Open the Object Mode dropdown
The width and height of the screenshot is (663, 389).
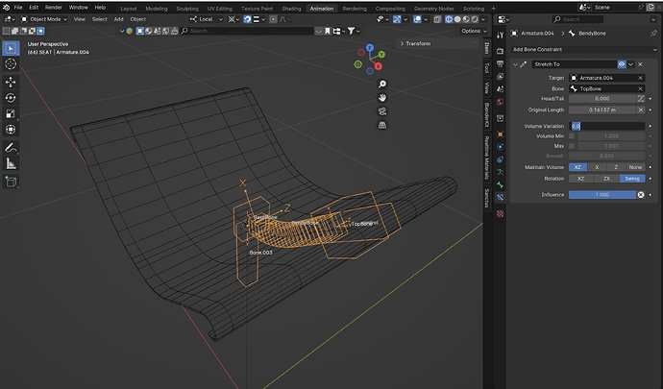44,19
